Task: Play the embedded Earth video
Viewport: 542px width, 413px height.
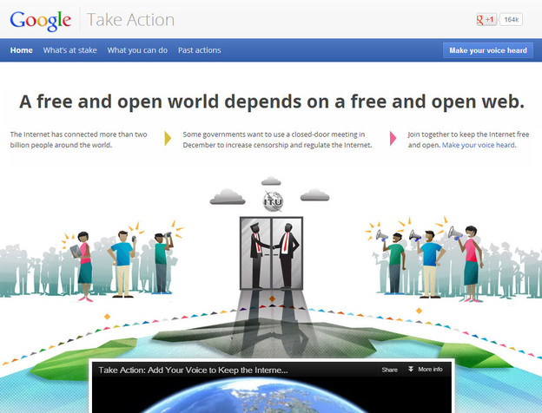Action: pos(272,395)
